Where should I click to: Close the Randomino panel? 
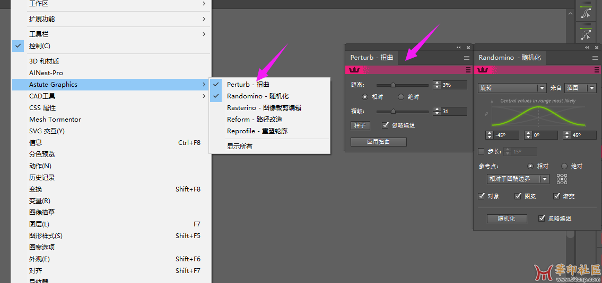[596, 48]
